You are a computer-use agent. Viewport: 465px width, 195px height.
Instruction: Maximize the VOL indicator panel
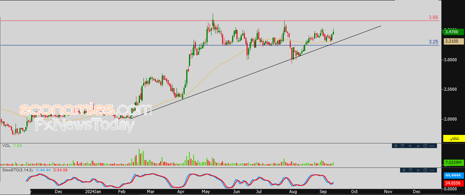coord(402,146)
